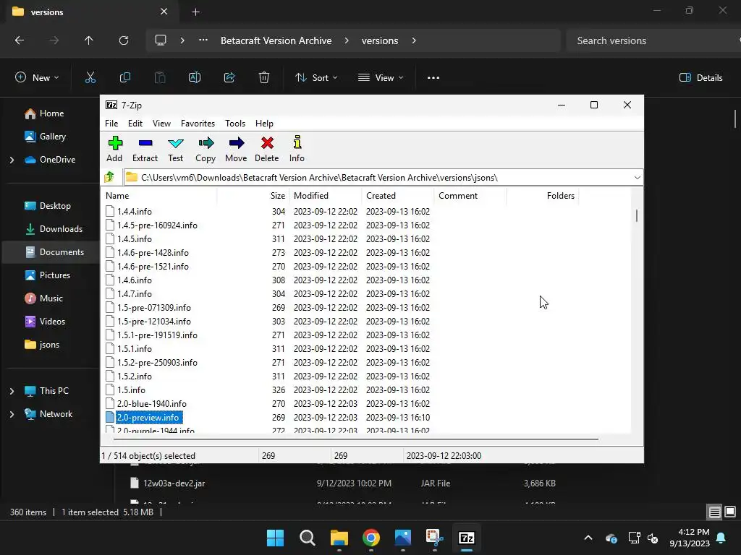This screenshot has width=741, height=555.
Task: Click the Search versions box
Action: (652, 40)
